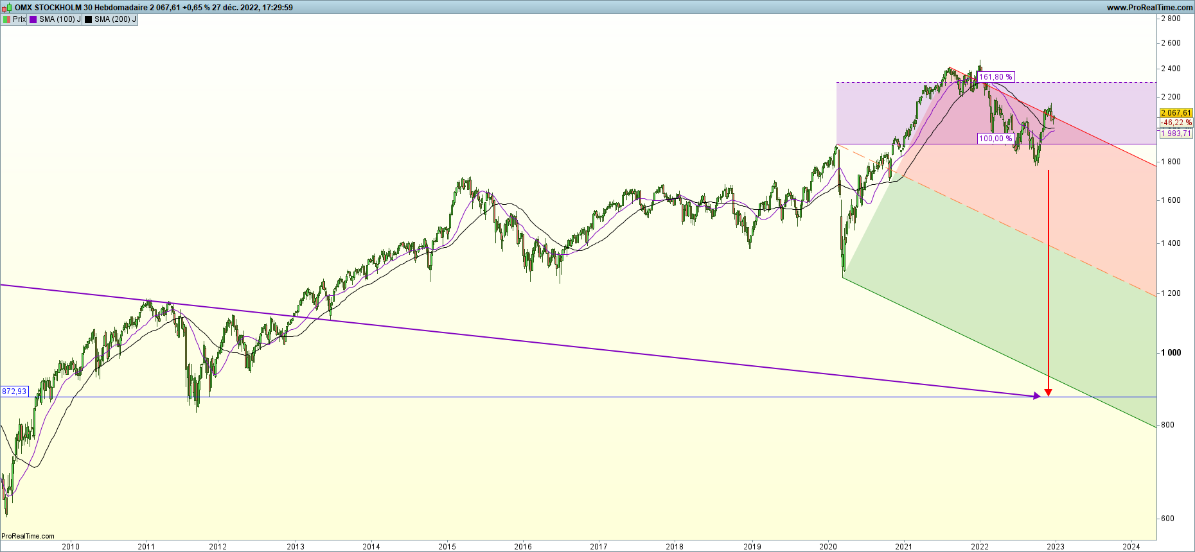The width and height of the screenshot is (1195, 552).
Task: Click the 2 400 price axis value
Action: [1171, 69]
